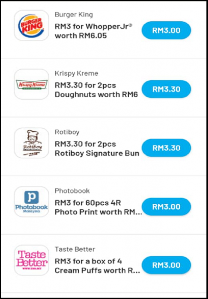Select the Taste Better merchant name label
Screen dimensions: 208x299
tap(75, 249)
